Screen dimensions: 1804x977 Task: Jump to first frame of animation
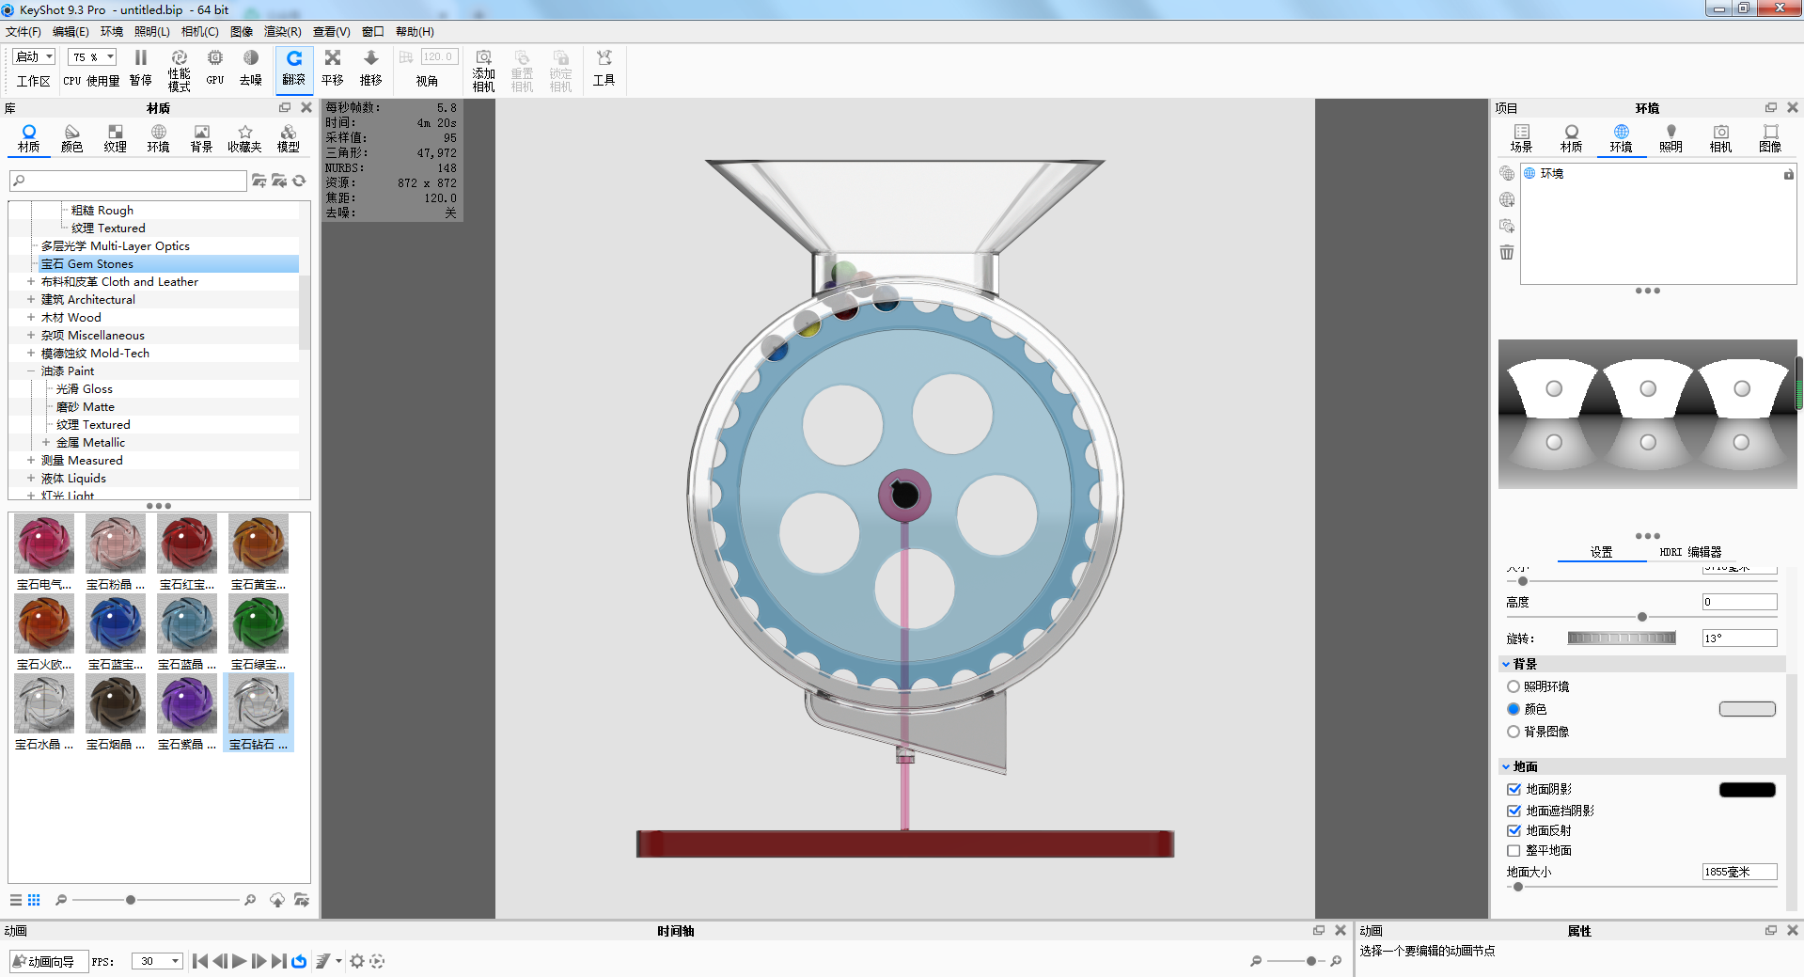coord(200,961)
